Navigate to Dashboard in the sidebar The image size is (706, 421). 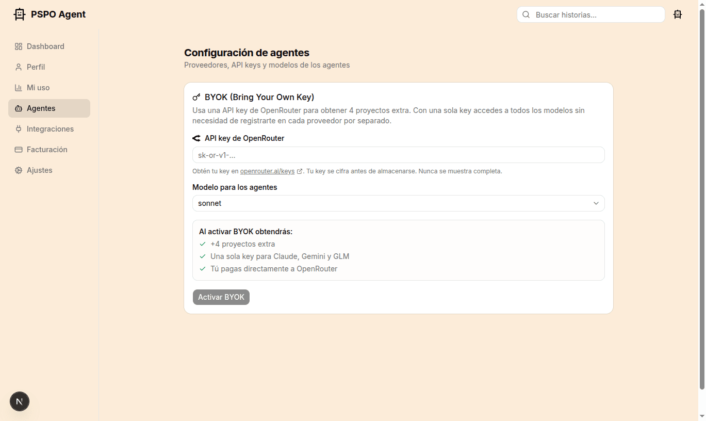pyautogui.click(x=45, y=46)
